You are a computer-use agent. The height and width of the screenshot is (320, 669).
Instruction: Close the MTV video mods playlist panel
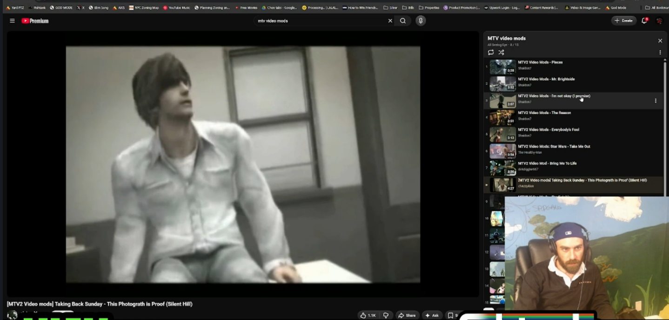coord(660,41)
